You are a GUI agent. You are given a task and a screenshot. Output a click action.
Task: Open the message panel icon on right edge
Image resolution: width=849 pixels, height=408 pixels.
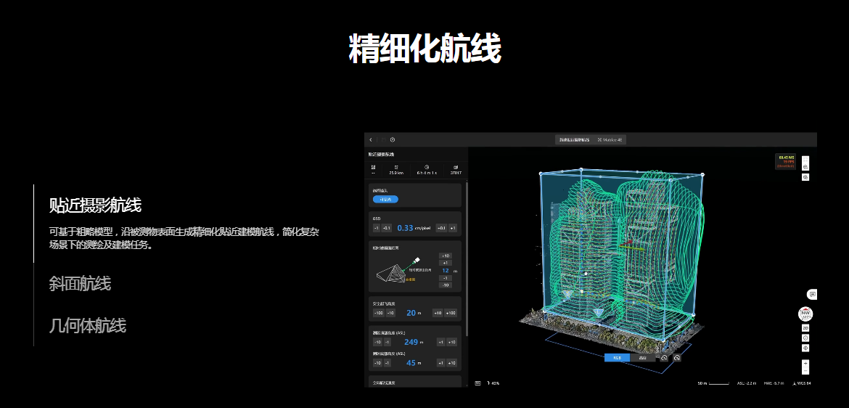[x=812, y=294]
